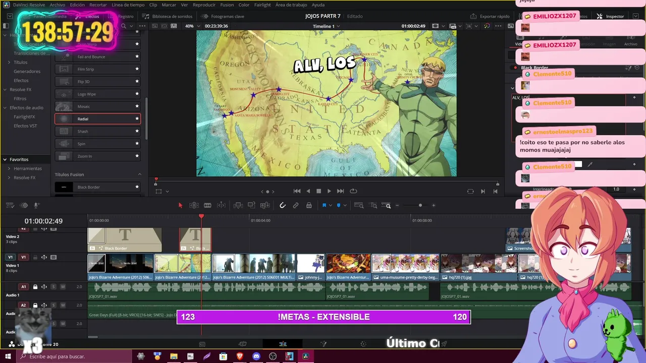Select the arrow selection mode tool
The height and width of the screenshot is (363, 646).
coord(180,205)
